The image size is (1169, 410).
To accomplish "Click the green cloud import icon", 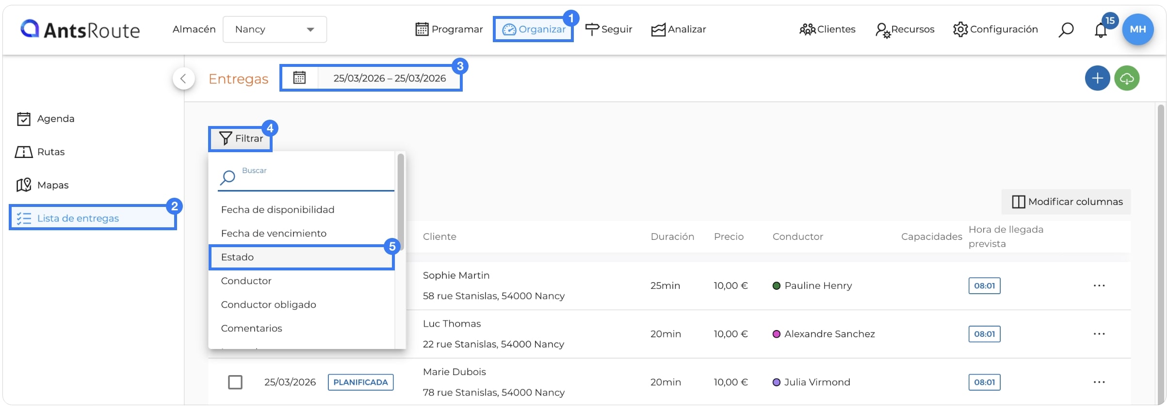I will [x=1127, y=78].
